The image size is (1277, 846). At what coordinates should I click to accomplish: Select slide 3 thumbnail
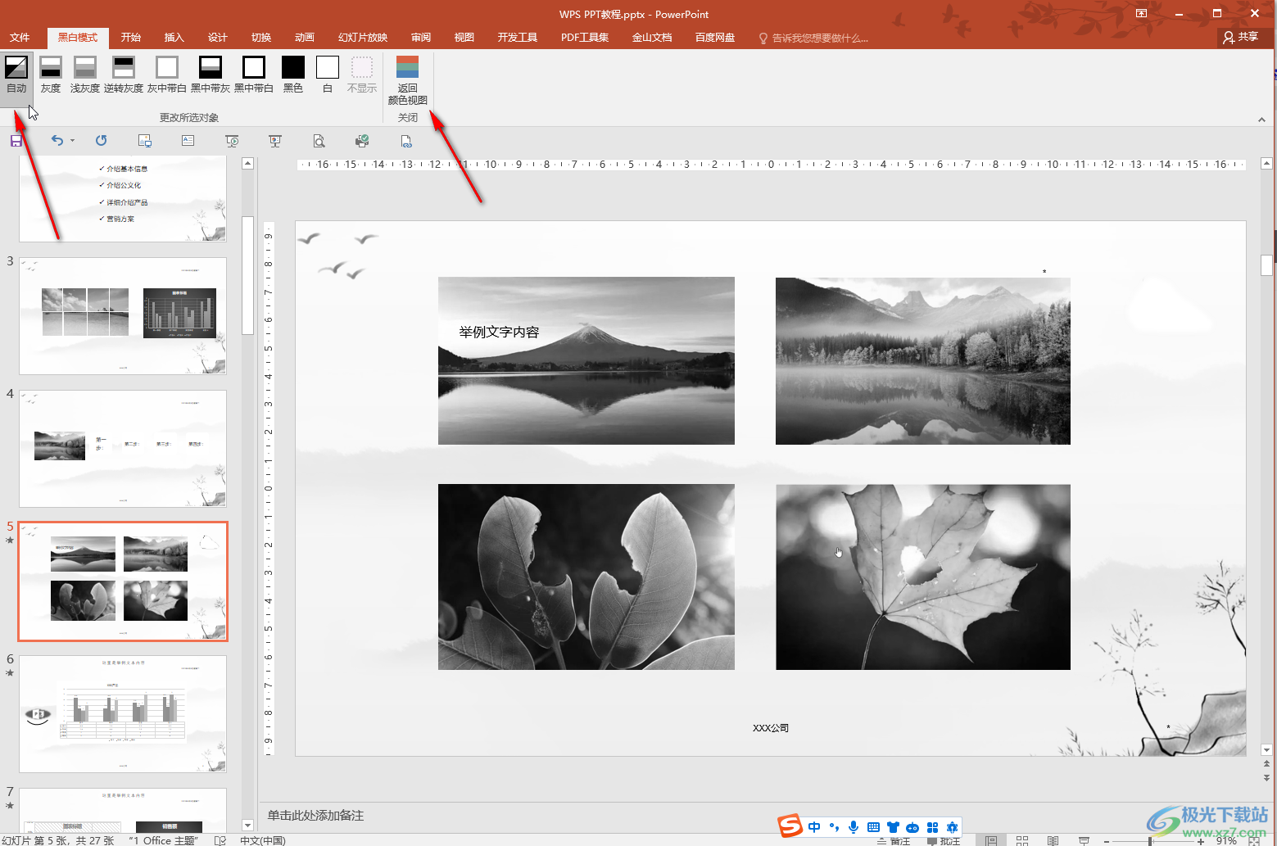point(123,316)
